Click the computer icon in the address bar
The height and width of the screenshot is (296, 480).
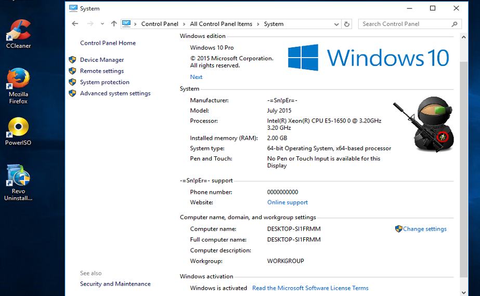126,23
